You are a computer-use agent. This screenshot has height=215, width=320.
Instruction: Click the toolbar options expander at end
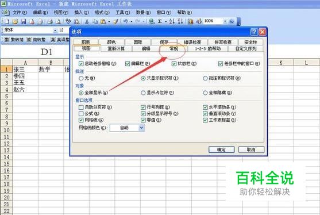click(239, 21)
